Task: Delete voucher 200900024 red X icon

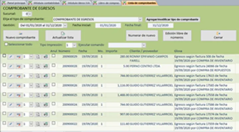Action: coord(19,105)
